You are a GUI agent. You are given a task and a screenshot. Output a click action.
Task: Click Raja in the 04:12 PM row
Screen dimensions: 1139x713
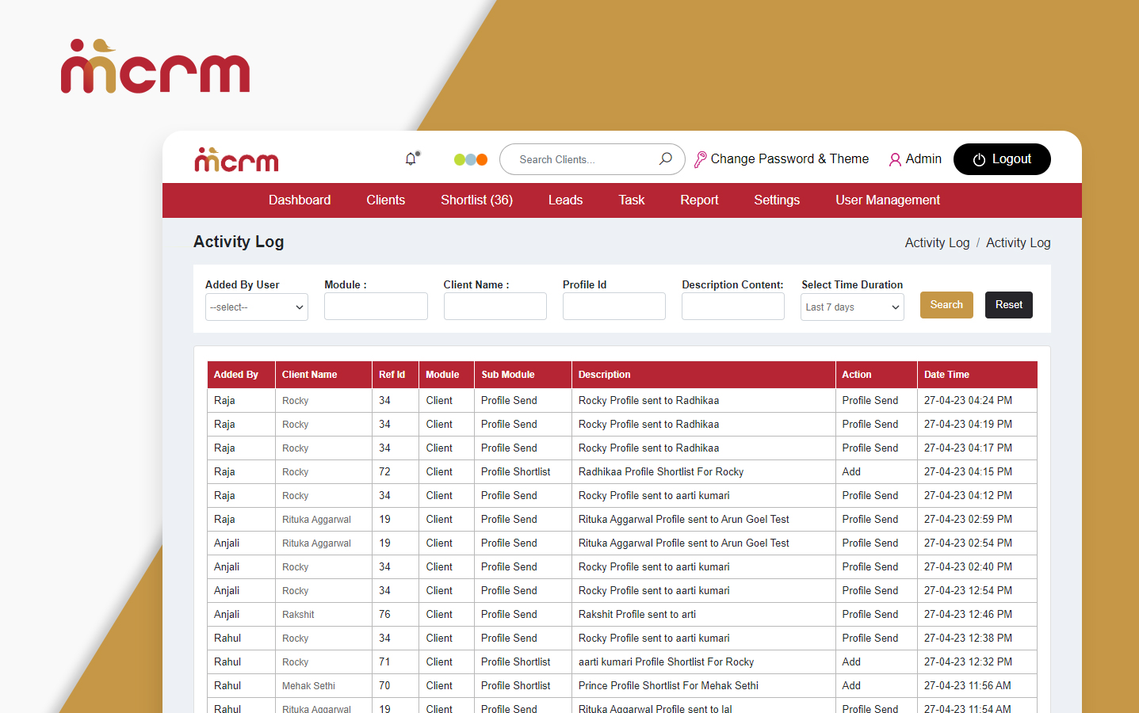pyautogui.click(x=224, y=495)
